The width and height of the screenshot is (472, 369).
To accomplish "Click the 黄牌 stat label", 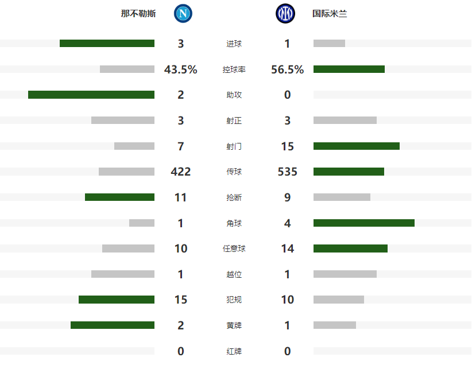I will [x=234, y=325].
